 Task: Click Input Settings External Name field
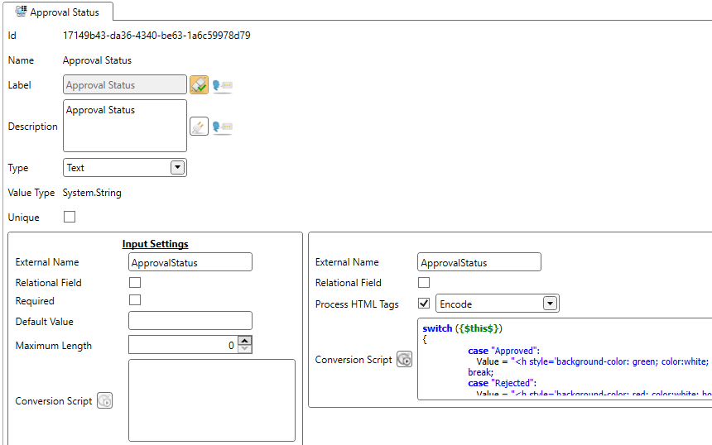(x=190, y=262)
